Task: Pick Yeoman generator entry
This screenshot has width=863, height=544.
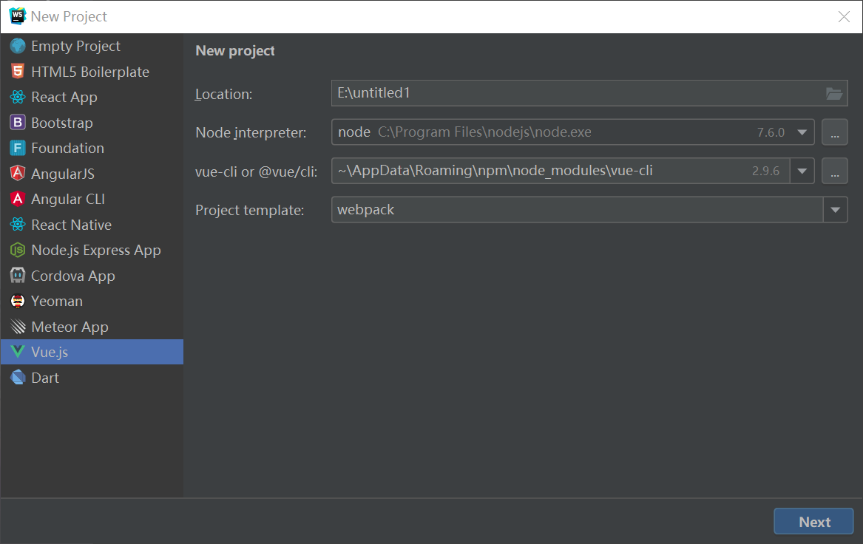Action: coord(92,301)
